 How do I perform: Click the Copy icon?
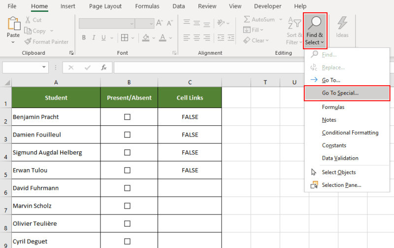(28, 31)
